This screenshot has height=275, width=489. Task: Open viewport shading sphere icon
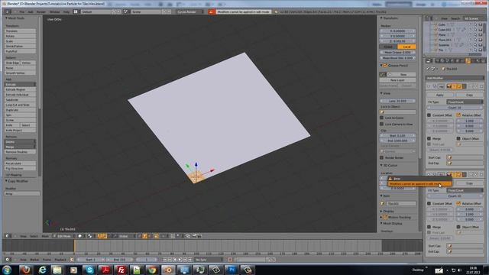(x=79, y=236)
